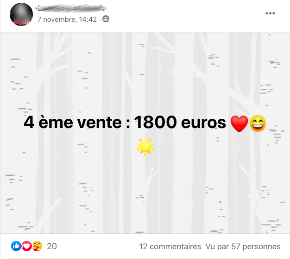Open the 12 commentaires link
The width and height of the screenshot is (290, 259).
[170, 246]
